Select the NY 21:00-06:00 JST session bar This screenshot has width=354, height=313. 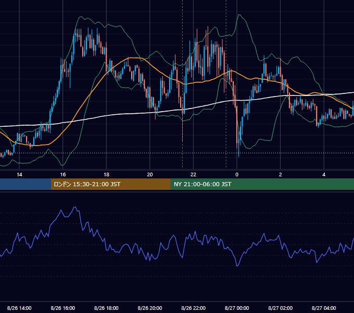[x=262, y=184]
